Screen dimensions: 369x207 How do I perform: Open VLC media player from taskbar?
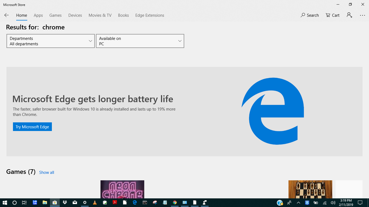(95, 202)
